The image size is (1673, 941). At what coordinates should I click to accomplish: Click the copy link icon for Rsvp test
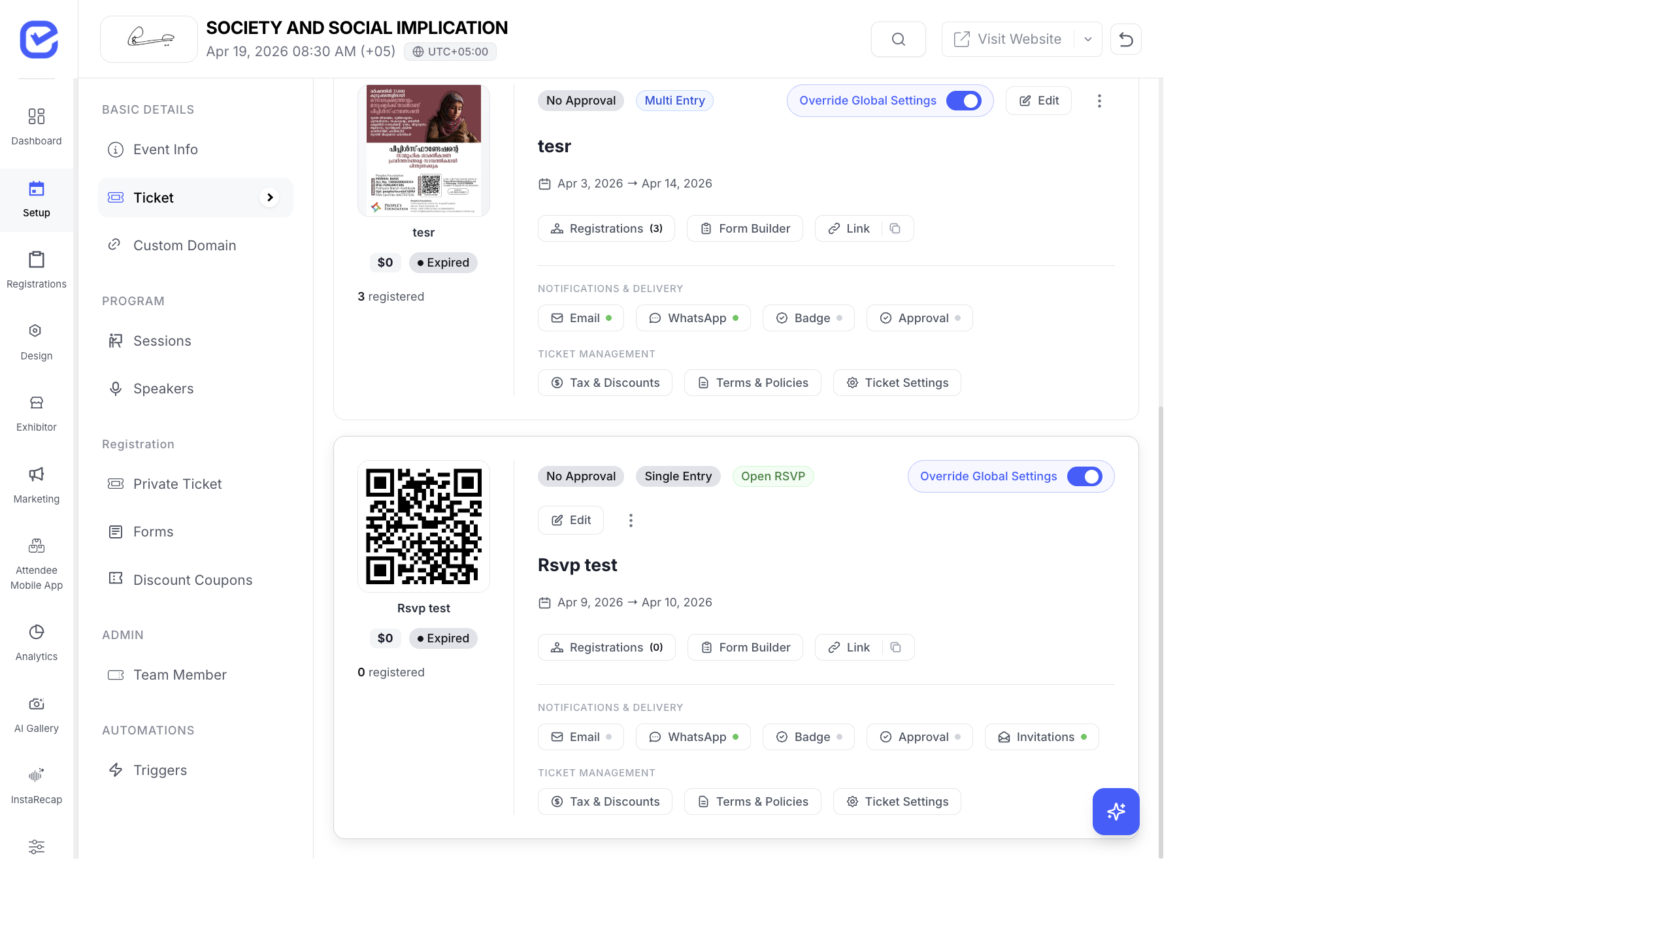tap(896, 647)
